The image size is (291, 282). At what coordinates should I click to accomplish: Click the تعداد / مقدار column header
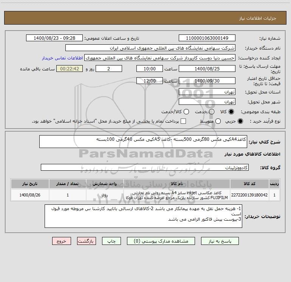68,184
